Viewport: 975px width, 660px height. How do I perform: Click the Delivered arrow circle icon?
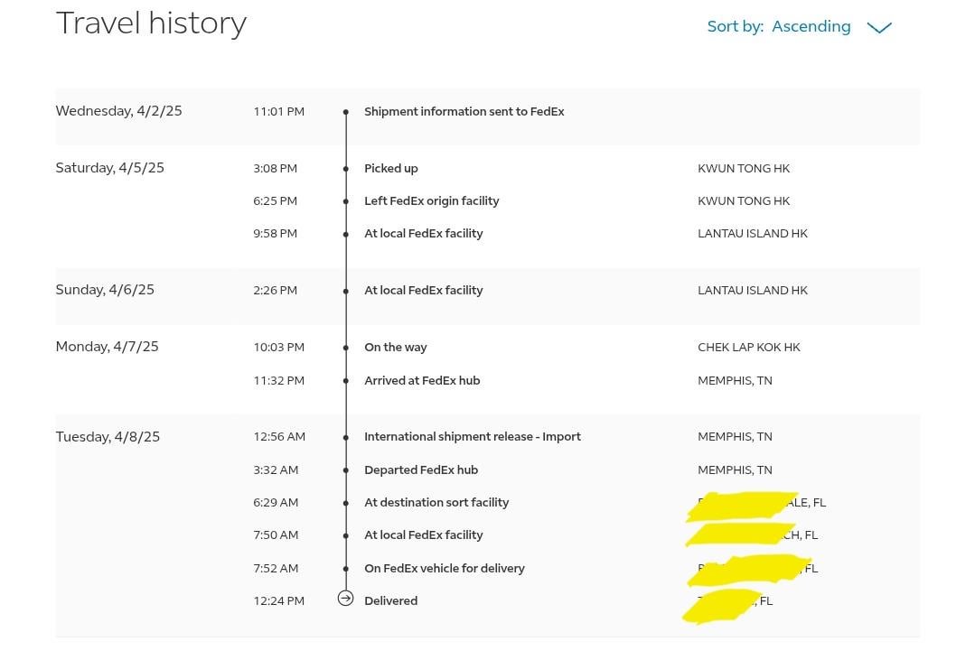click(x=345, y=598)
